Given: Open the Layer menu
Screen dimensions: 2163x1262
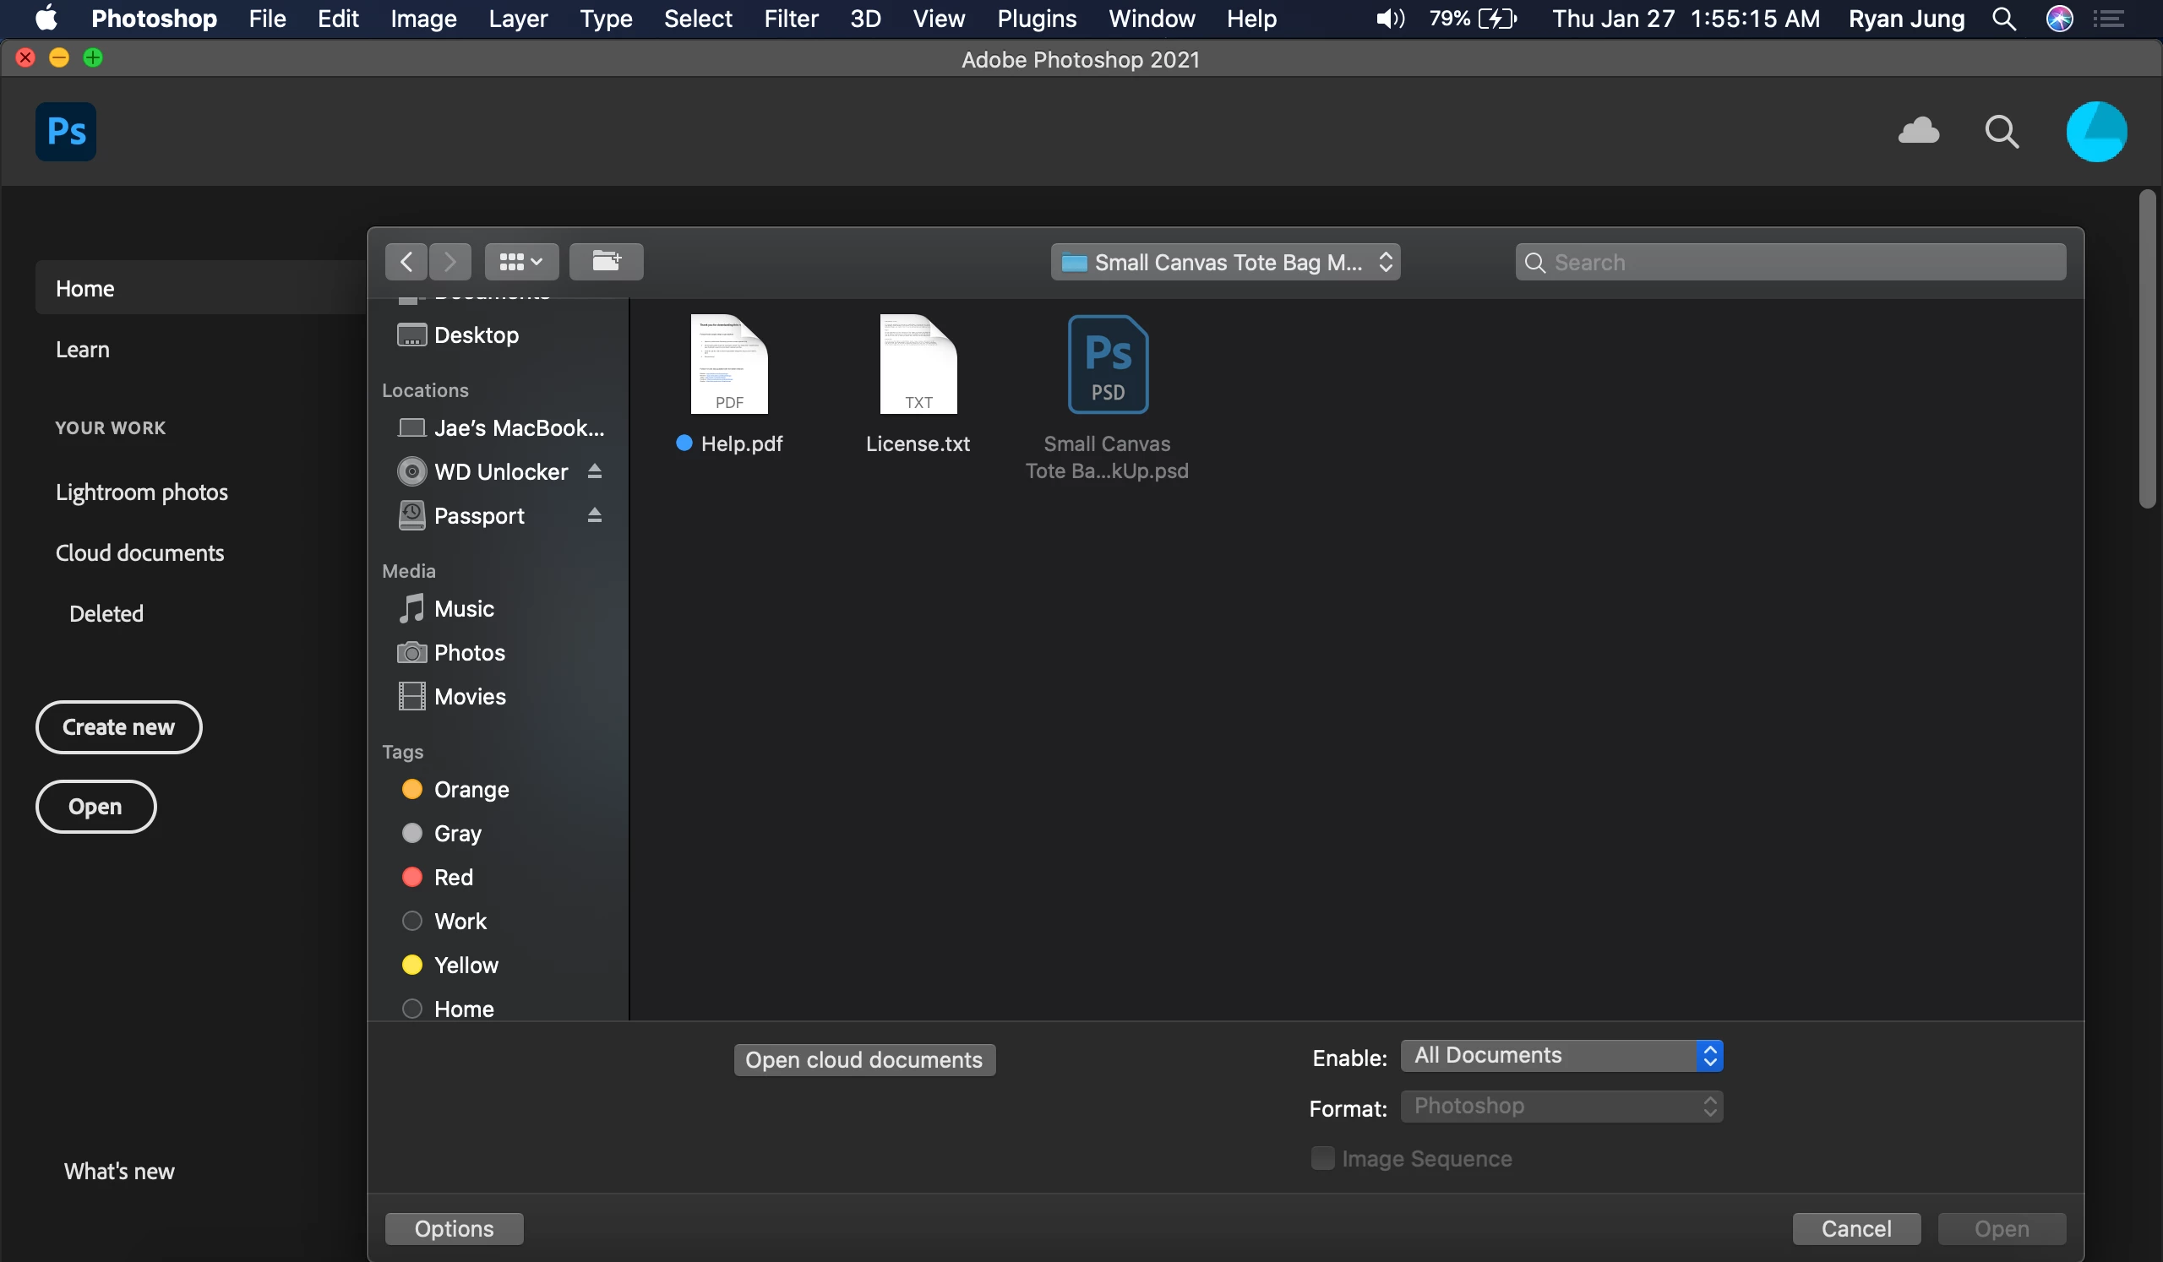Looking at the screenshot, I should click(x=518, y=19).
